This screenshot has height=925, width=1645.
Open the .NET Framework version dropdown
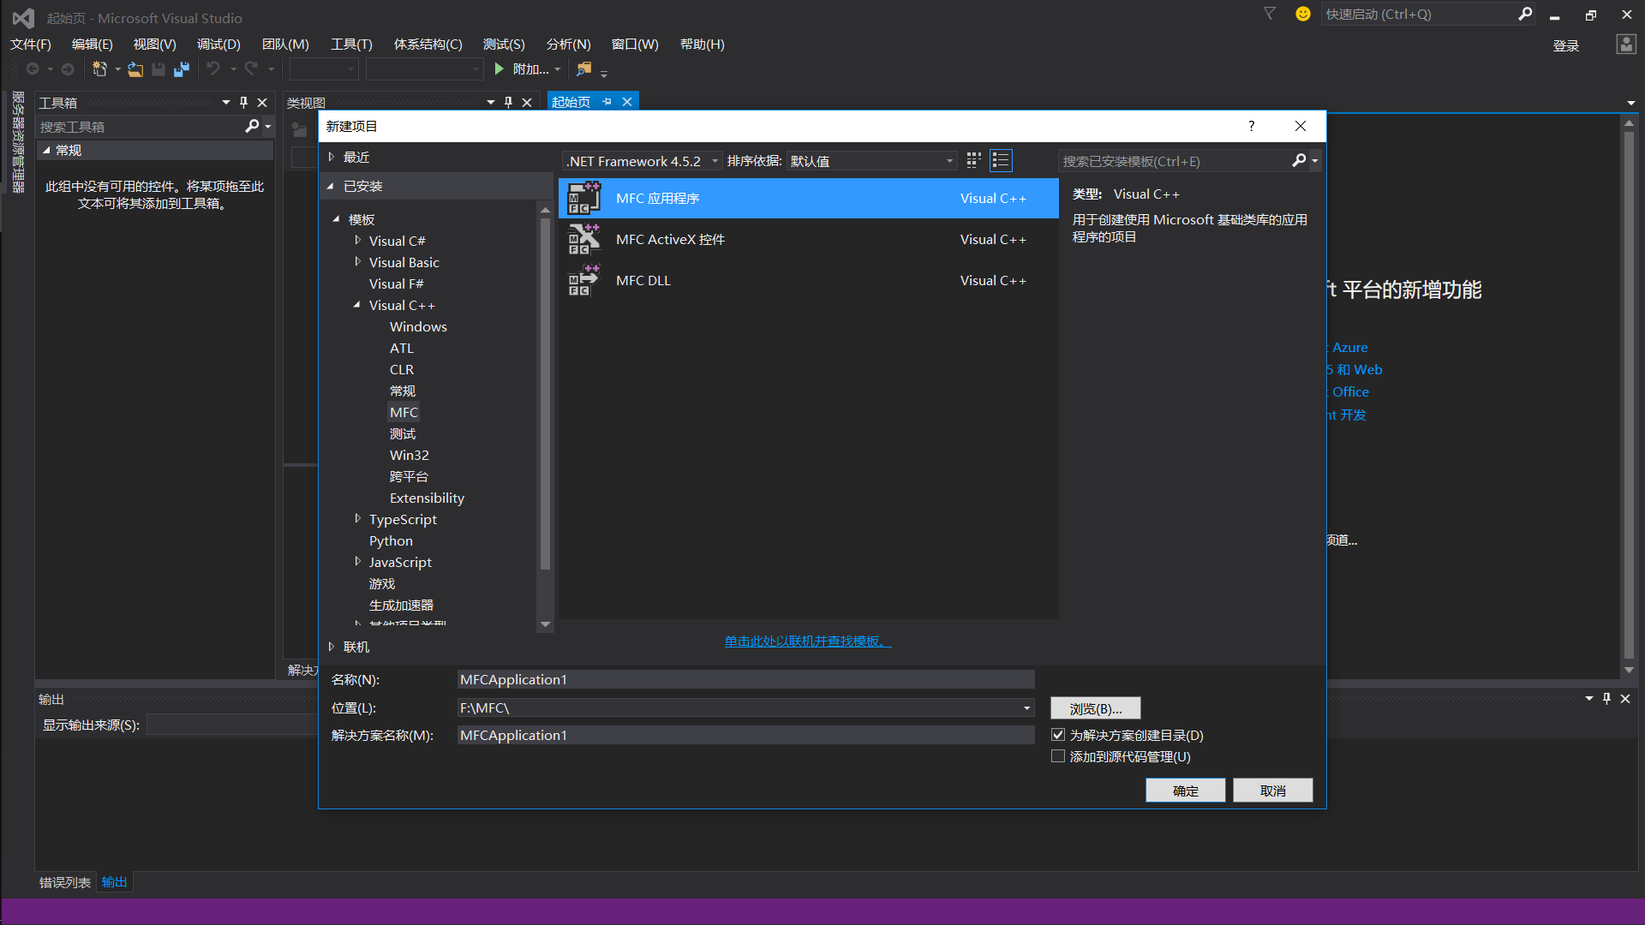(x=715, y=161)
